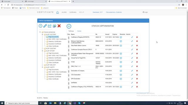Edit the Continuous Synopsis Record row
188x105 pixels.
(132, 50)
